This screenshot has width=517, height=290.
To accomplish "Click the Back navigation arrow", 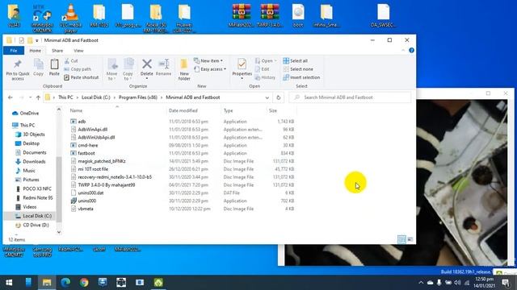I will [x=11, y=97].
